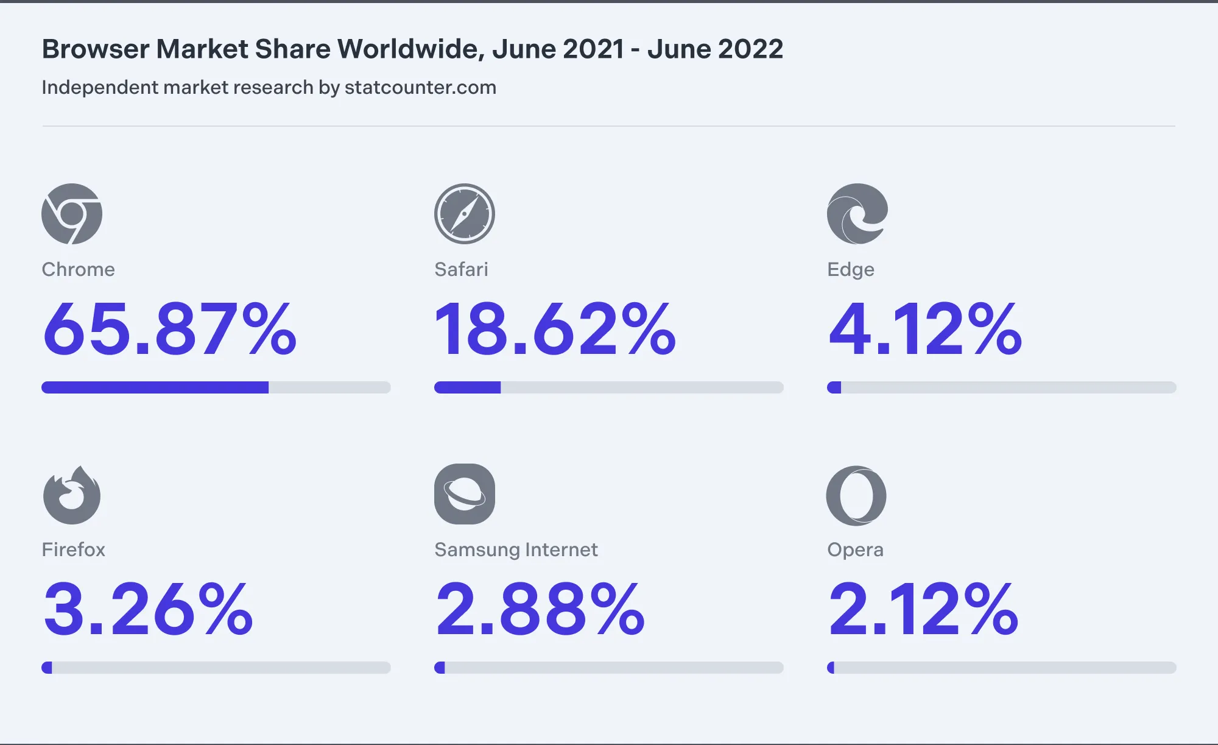Screen dimensions: 1218x745
Task: Click the Safari label text
Action: [461, 269]
